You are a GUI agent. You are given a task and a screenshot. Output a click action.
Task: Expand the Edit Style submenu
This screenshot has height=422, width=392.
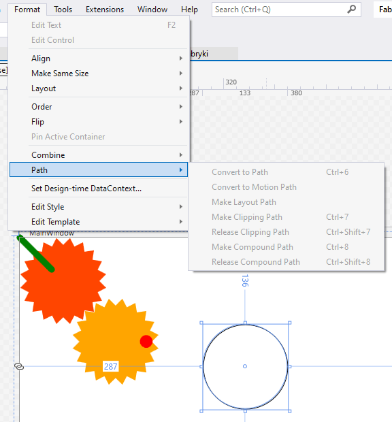[x=99, y=207]
